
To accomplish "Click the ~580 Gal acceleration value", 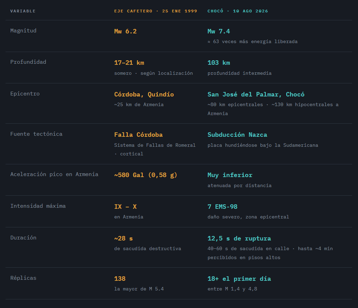I will coord(146,175).
